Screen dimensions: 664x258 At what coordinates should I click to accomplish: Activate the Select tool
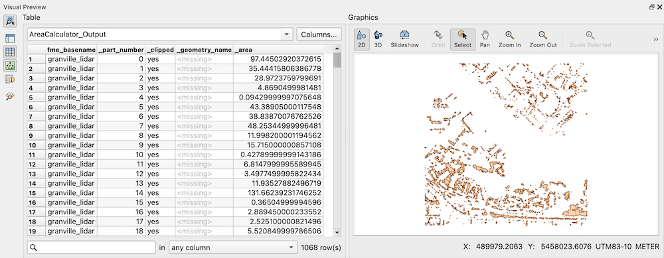462,39
